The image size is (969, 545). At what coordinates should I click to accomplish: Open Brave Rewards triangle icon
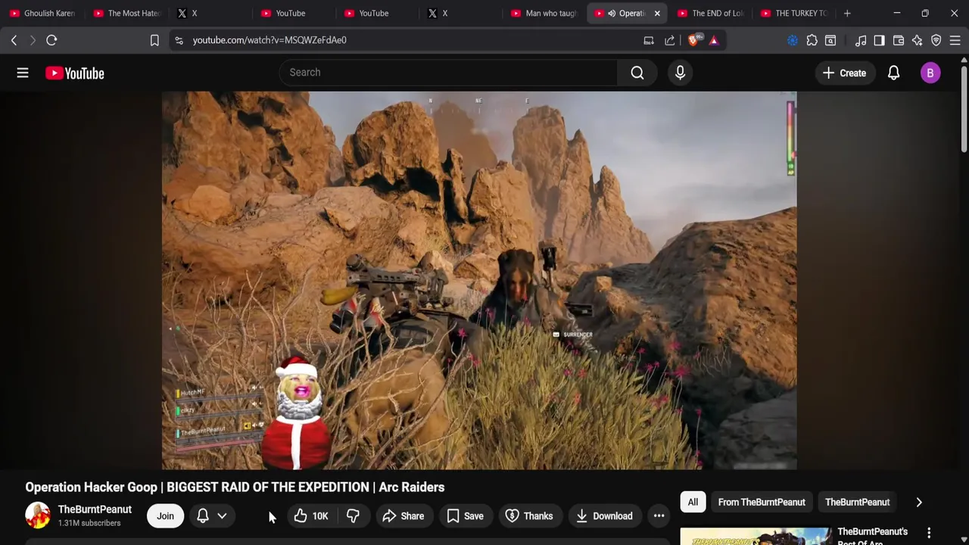(x=714, y=40)
